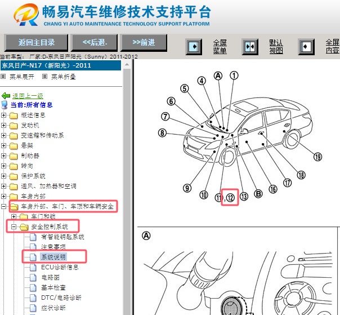Viewport: 340px width, 315px height.
Task: Click the 发动机 folder icon
Action: click(14, 126)
